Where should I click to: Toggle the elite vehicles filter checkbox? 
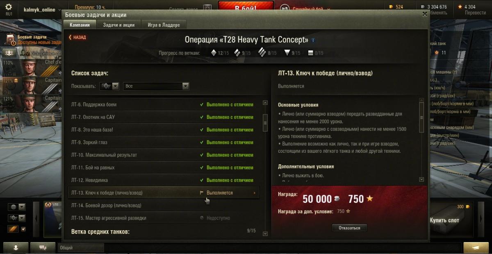(23, 229)
